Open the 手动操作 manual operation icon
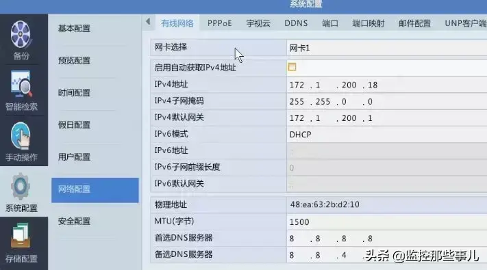This screenshot has width=487, height=270. click(21, 136)
